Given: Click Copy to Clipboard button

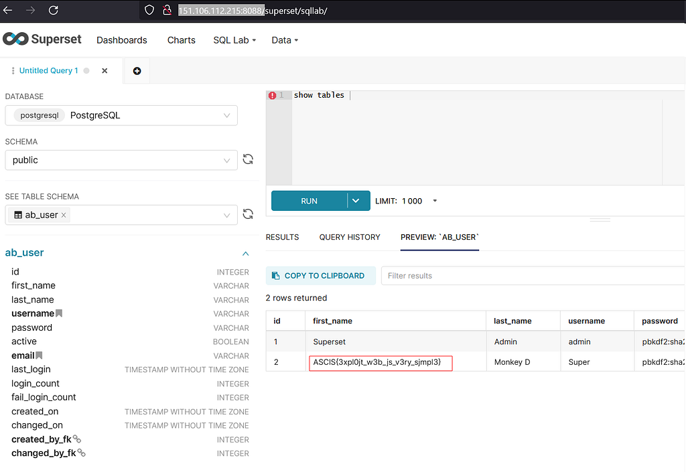Looking at the screenshot, I should point(321,276).
